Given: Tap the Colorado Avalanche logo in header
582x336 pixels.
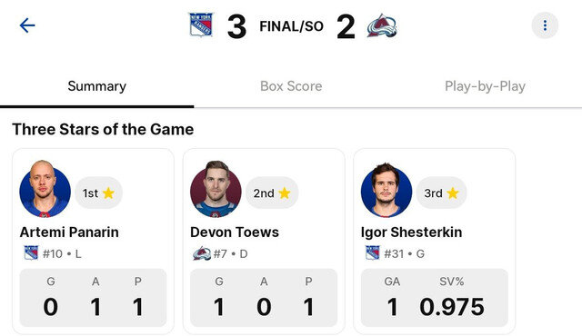Looking at the screenshot, I should tap(382, 26).
